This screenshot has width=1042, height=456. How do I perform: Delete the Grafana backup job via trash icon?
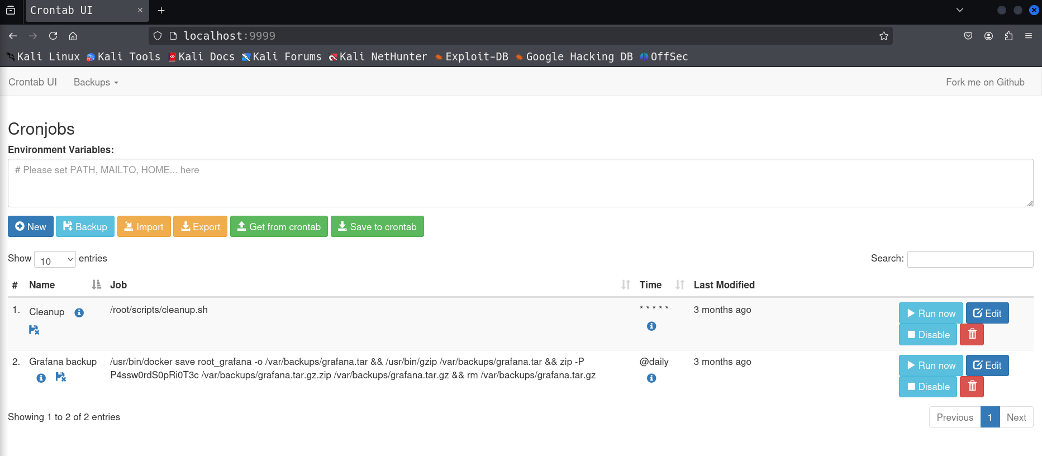tap(972, 386)
